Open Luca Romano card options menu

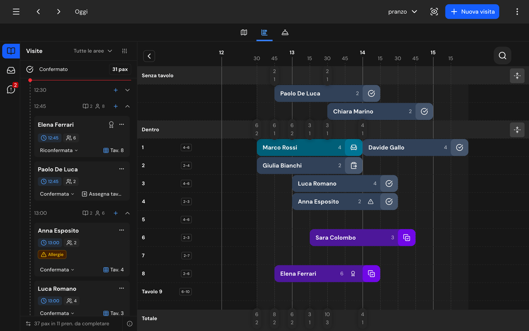point(122,289)
